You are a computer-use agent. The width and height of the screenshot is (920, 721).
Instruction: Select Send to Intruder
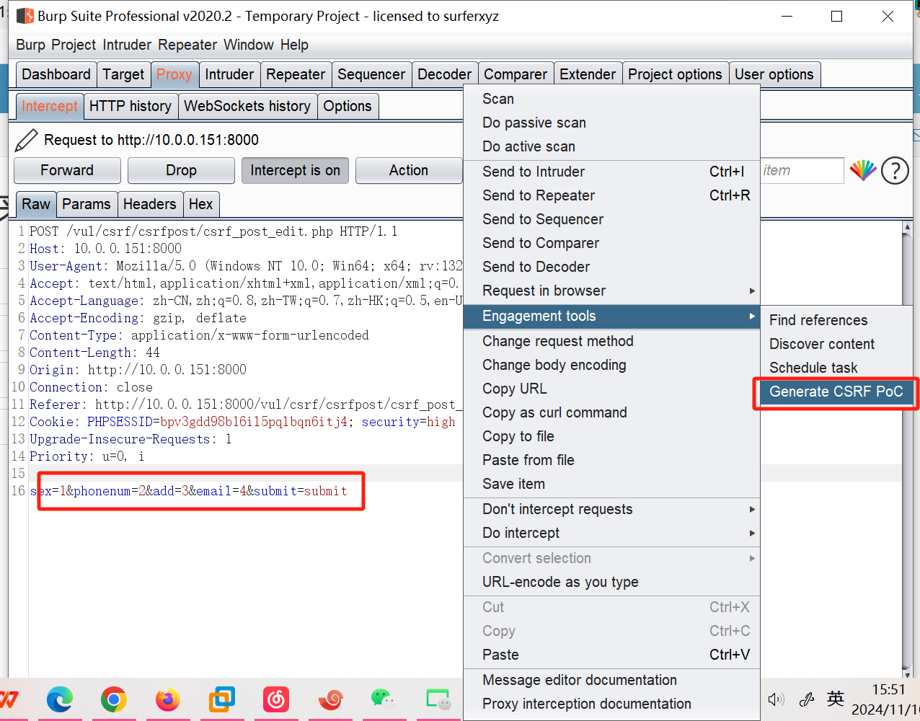pos(611,172)
